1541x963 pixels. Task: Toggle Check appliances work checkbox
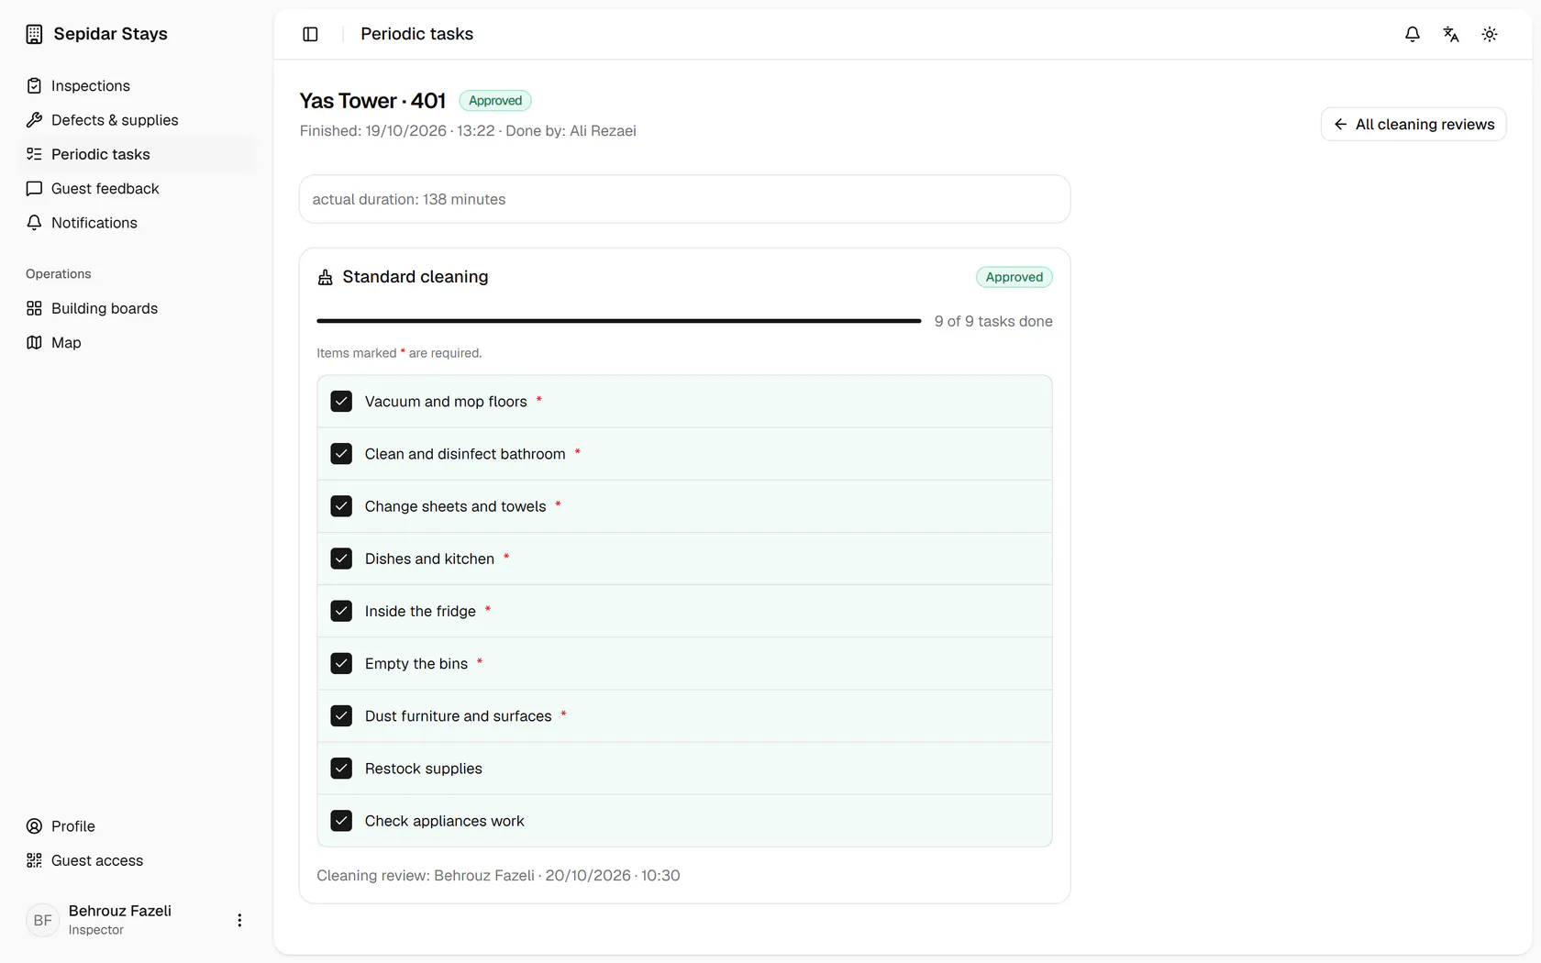(x=341, y=821)
